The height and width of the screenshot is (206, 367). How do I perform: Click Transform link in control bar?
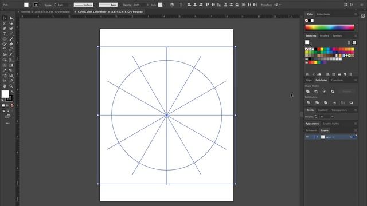266,5
